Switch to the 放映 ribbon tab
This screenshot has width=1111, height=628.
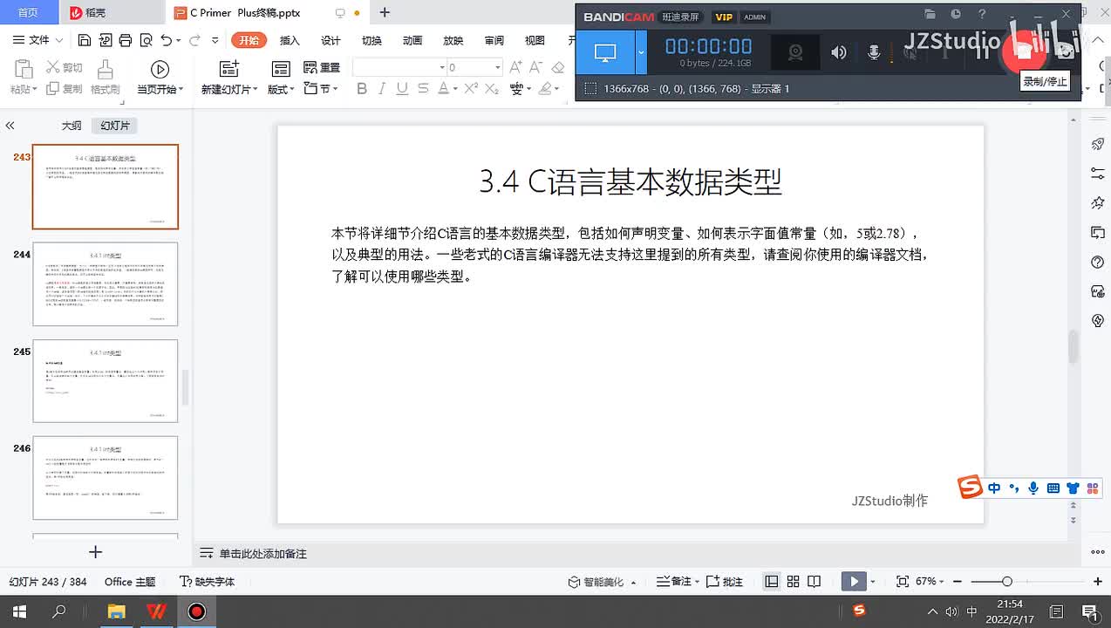click(x=453, y=40)
